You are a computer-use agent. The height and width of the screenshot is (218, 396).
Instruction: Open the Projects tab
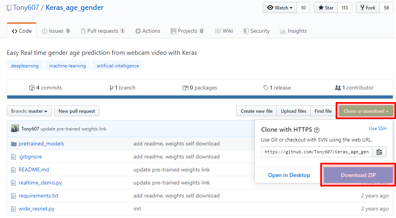[x=187, y=31]
